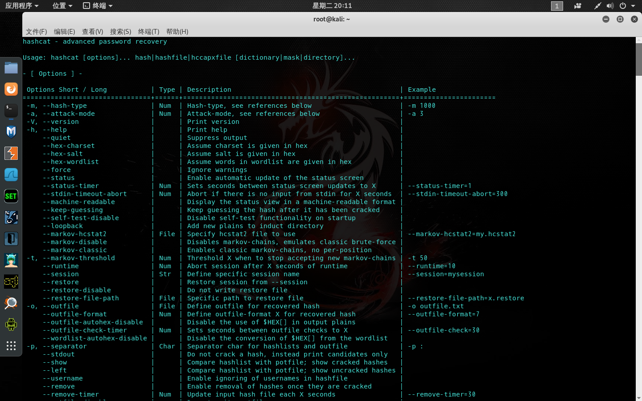Open the blue swirl-faced dock icon
The width and height of the screenshot is (642, 401).
tap(11, 217)
